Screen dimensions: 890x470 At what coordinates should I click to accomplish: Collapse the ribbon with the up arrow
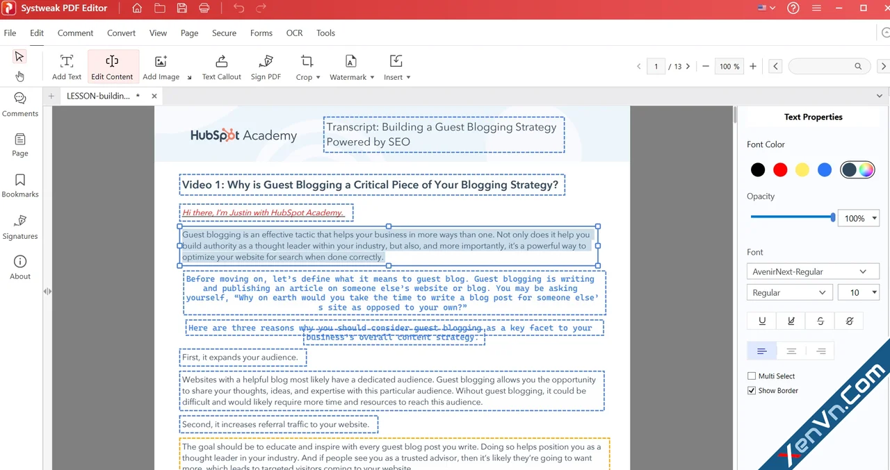pos(886,33)
